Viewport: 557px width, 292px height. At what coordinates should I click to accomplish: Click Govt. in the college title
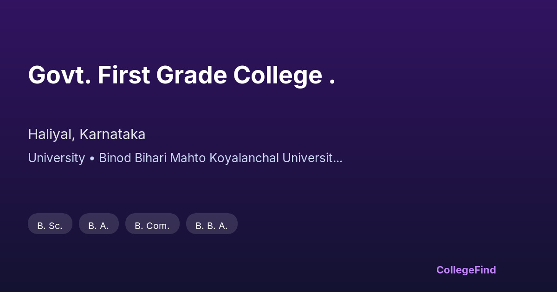coord(59,75)
